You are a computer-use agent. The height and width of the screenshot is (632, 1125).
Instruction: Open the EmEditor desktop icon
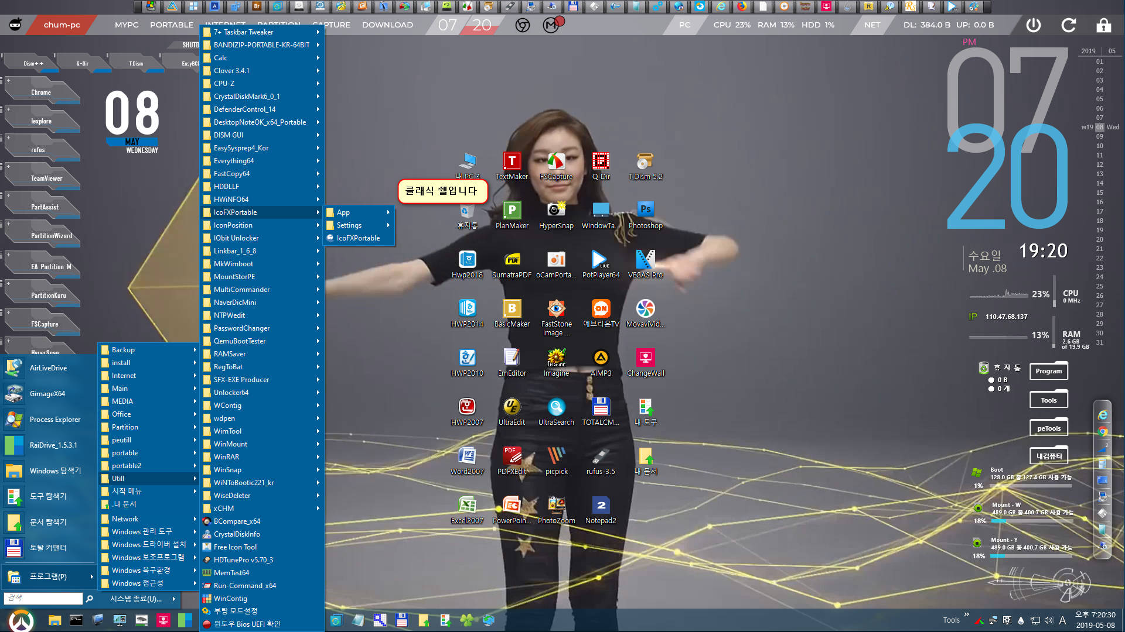click(x=512, y=362)
